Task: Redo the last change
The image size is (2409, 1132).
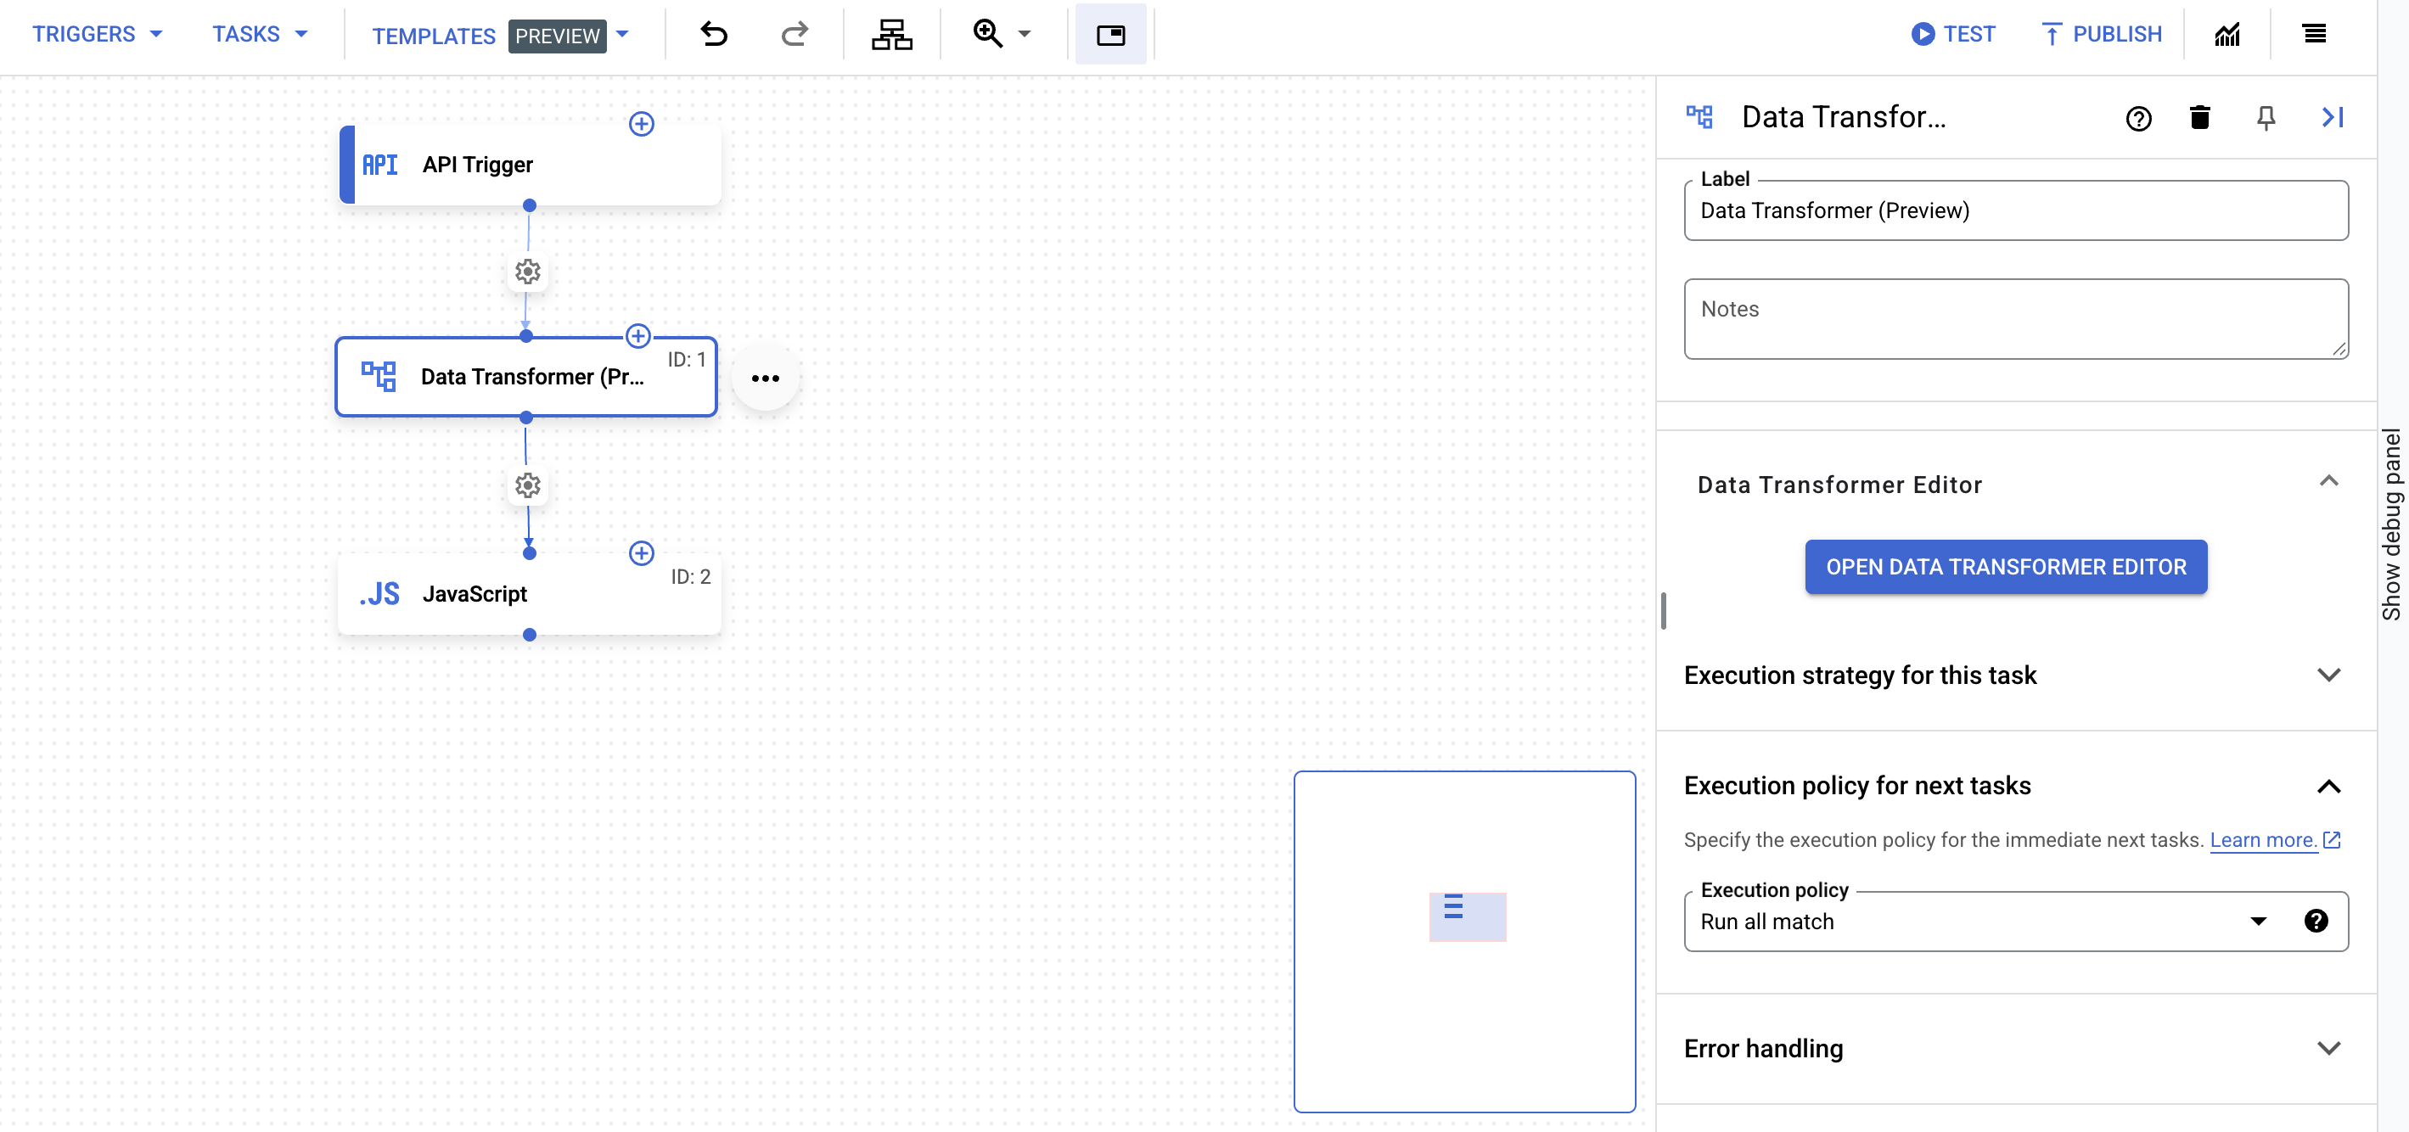Action: pos(794,35)
